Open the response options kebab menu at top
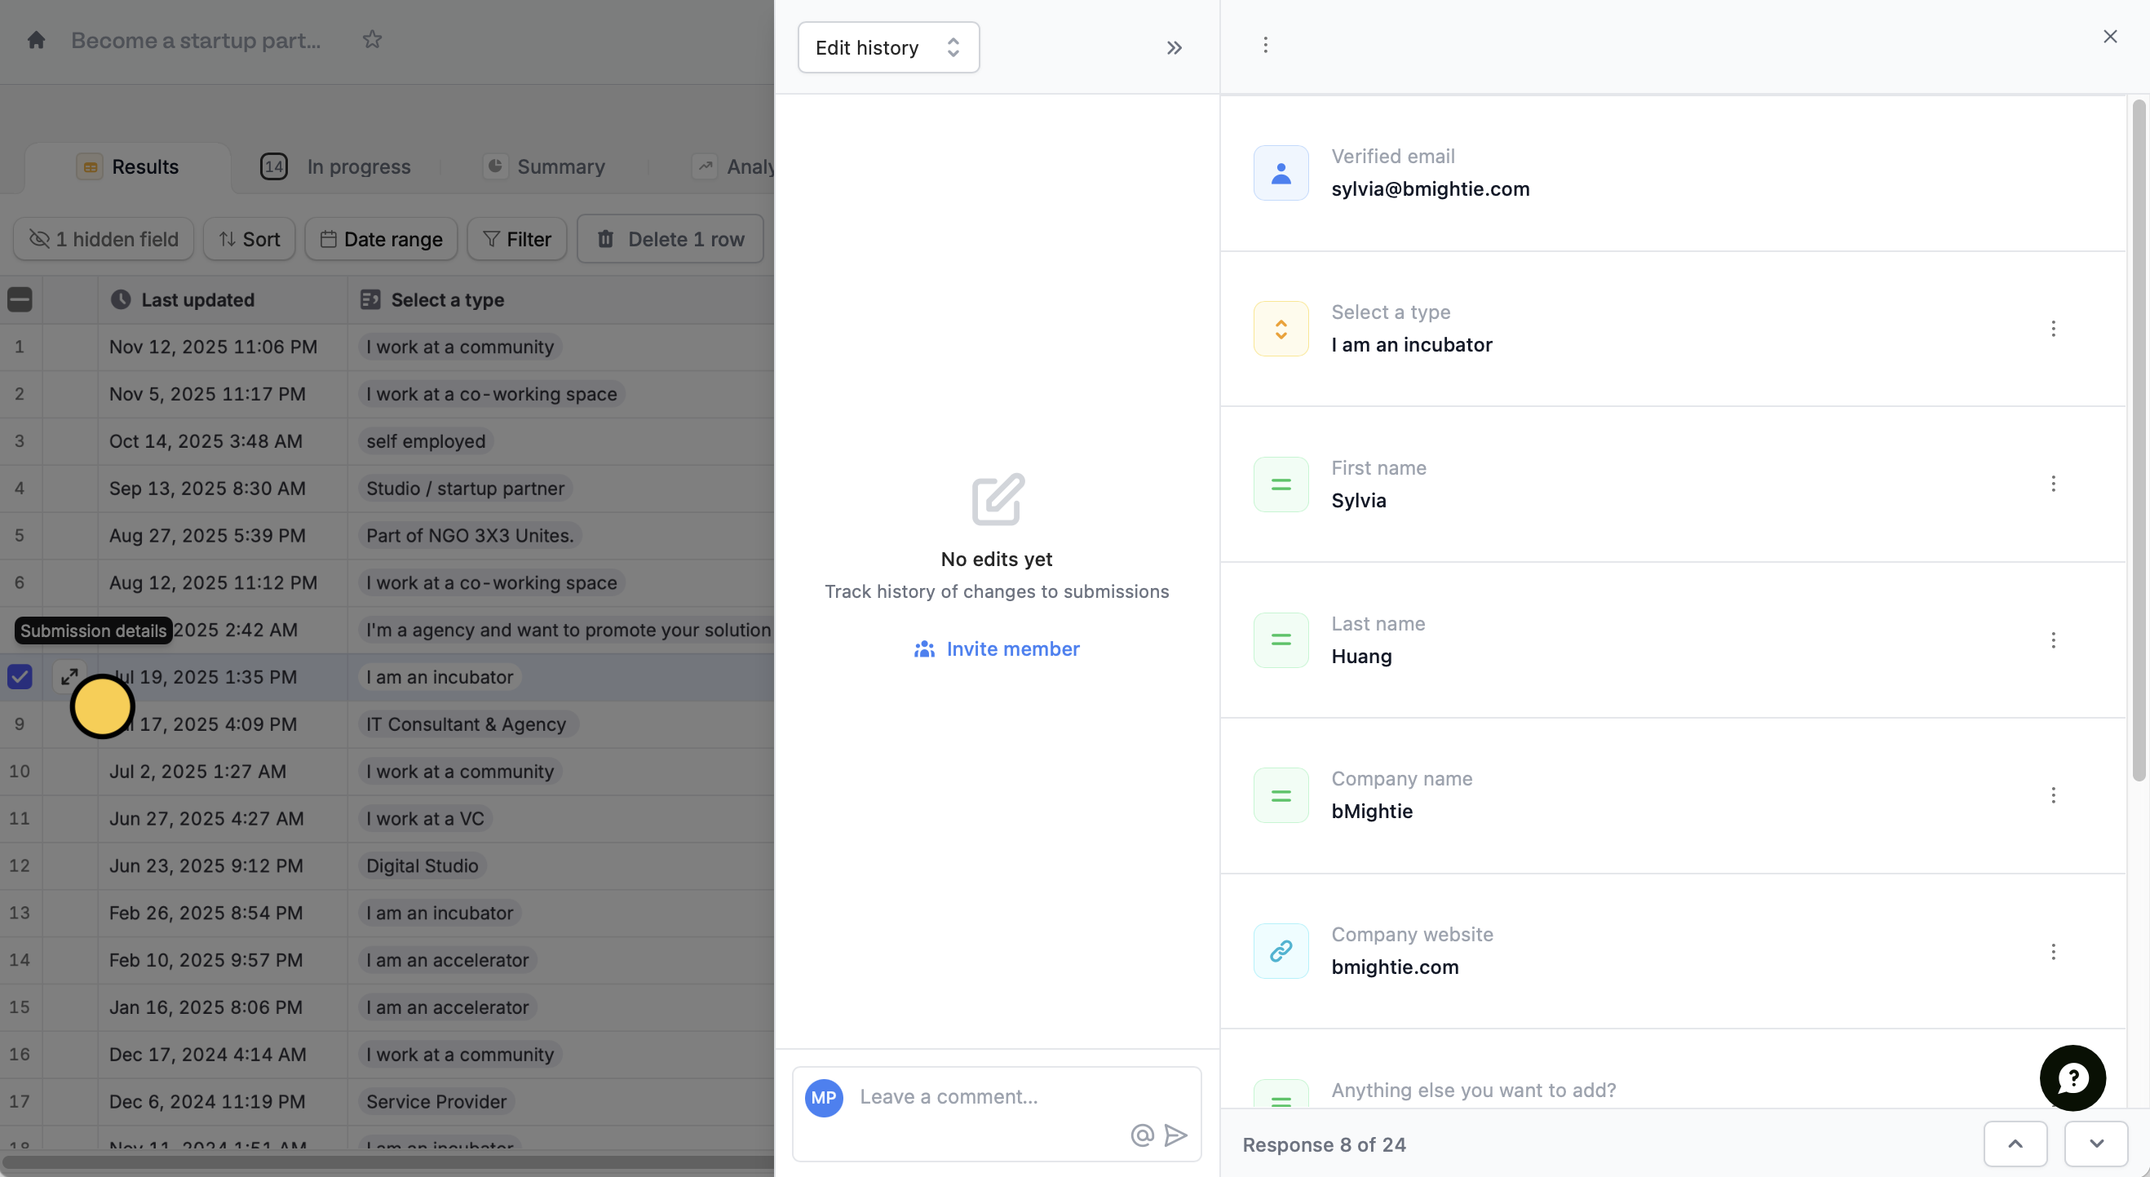The image size is (2150, 1177). pos(1265,45)
